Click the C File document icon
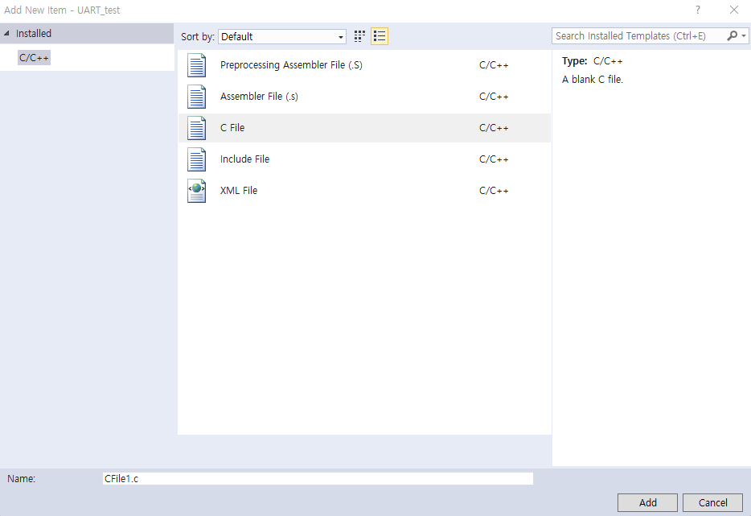The image size is (751, 516). (x=196, y=128)
